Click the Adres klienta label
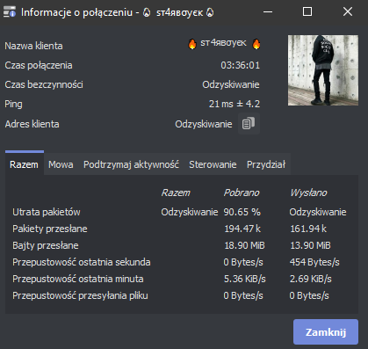The image size is (368, 349). 32,124
